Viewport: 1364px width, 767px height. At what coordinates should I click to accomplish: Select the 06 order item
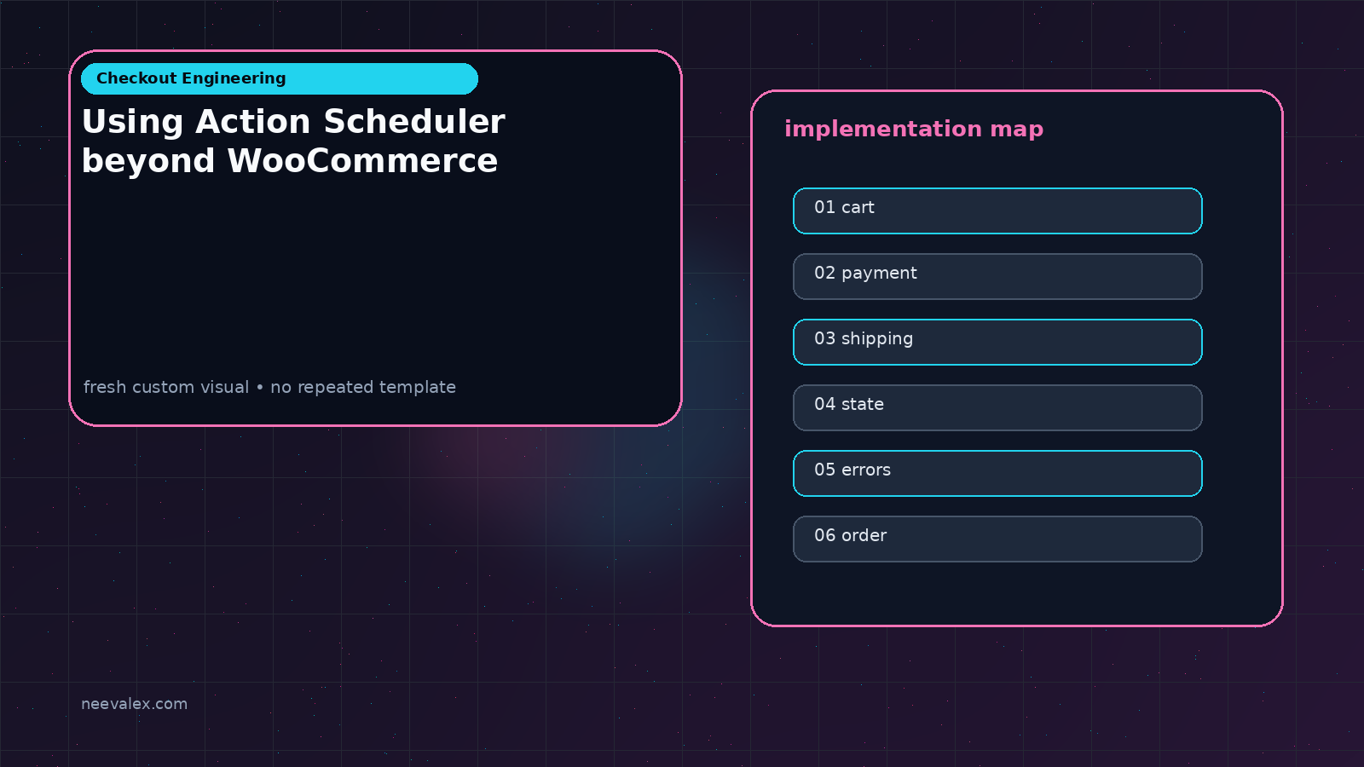pyautogui.click(x=997, y=539)
